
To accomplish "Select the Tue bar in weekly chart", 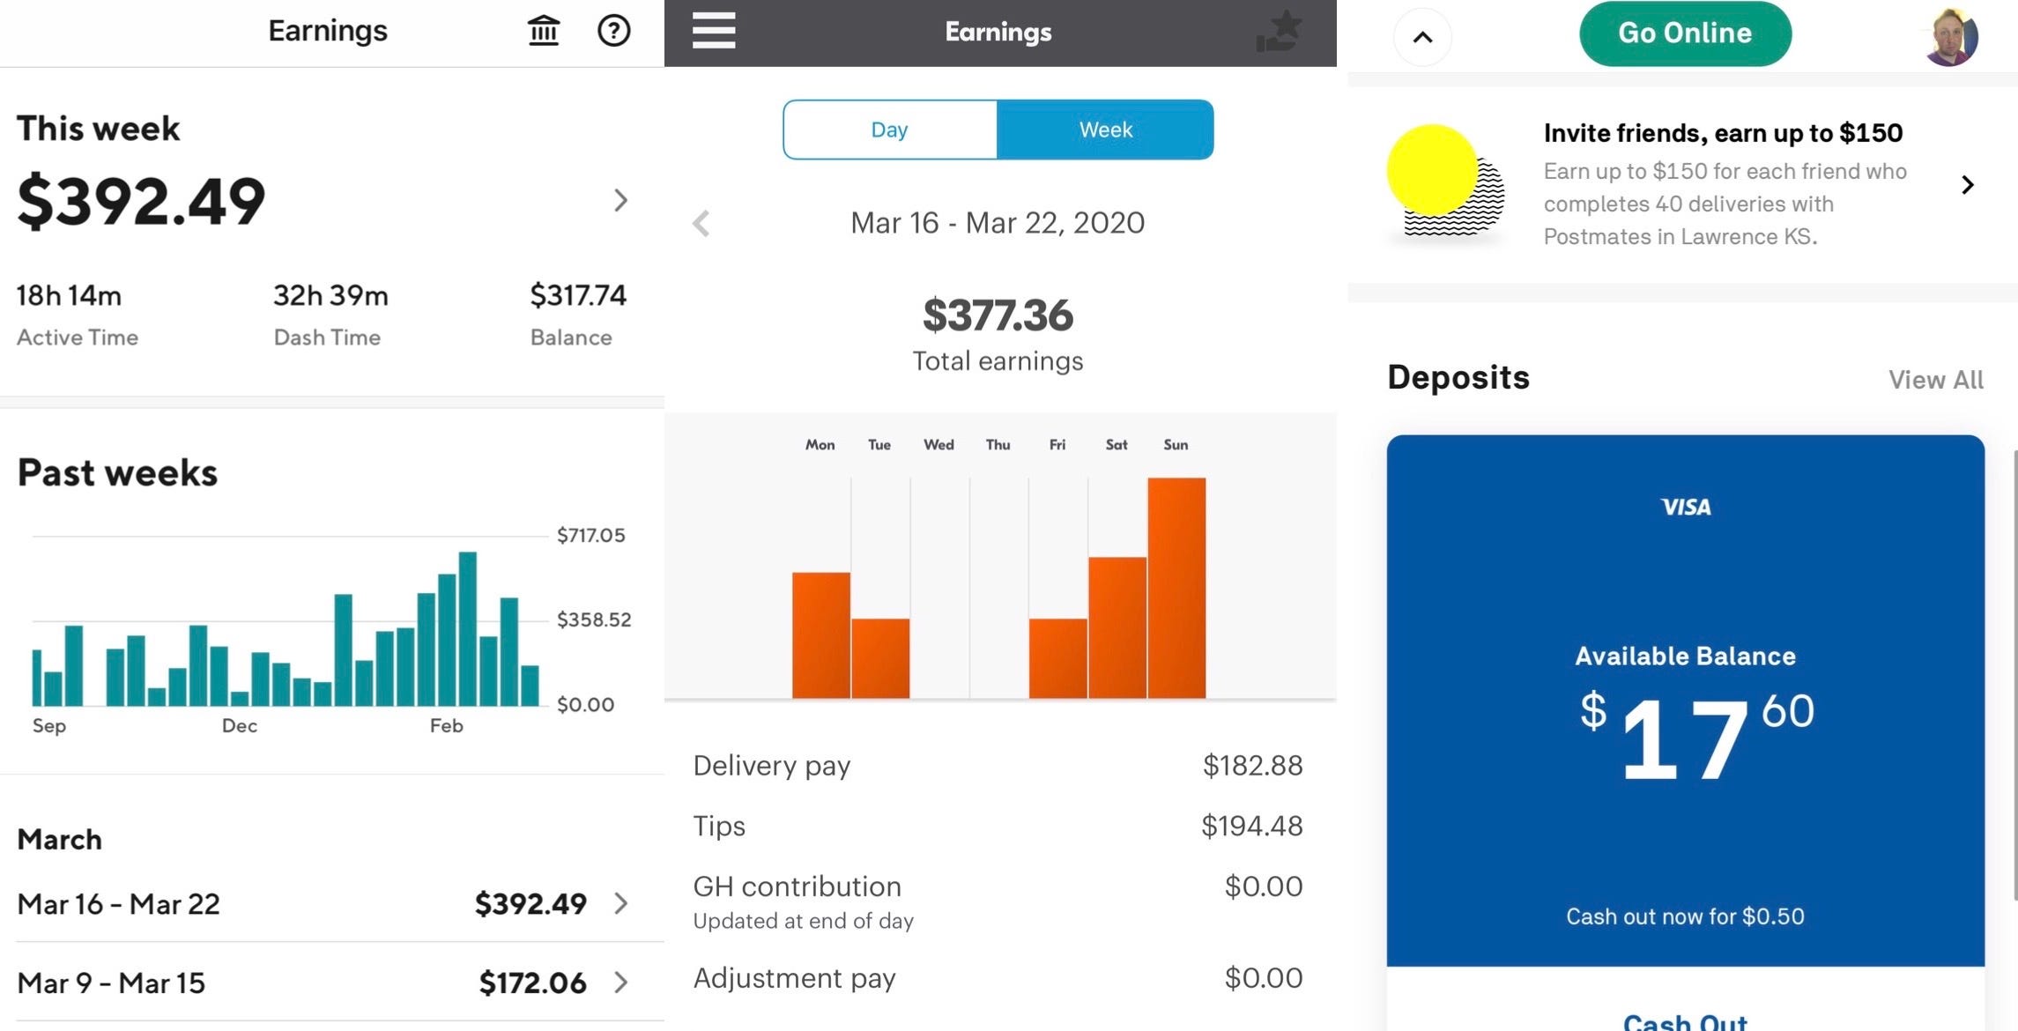I will (x=880, y=658).
